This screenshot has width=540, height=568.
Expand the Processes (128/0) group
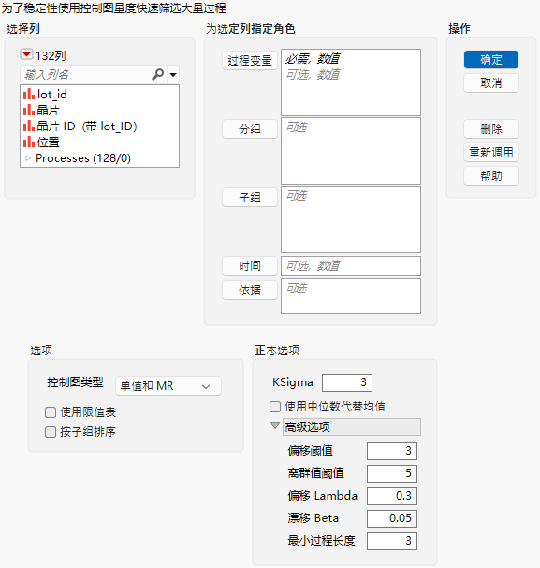[x=28, y=158]
